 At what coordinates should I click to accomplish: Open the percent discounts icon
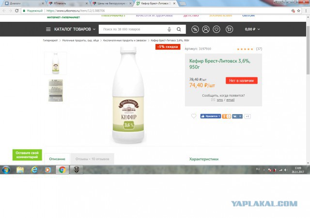195,29
